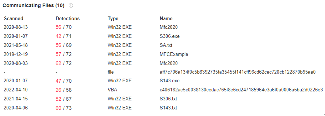This screenshot has width=325, height=116.
Task: Click the Communicating Files (10) heading
Action: [34, 5]
